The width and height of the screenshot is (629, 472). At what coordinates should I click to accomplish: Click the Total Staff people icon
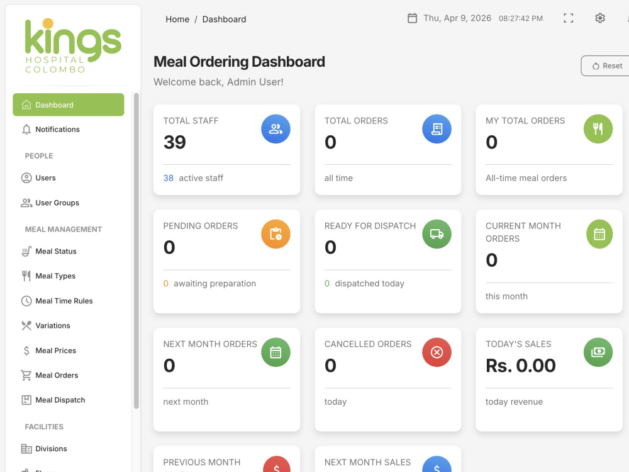[x=276, y=129]
